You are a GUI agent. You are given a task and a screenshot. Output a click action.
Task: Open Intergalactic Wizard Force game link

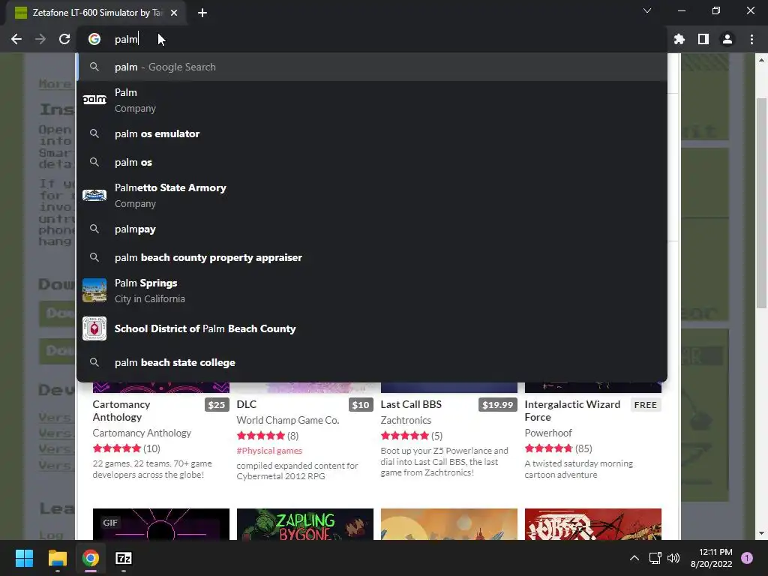[x=572, y=410]
